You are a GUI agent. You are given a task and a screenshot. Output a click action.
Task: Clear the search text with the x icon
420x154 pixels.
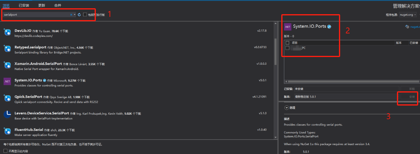pyautogui.click(x=71, y=14)
